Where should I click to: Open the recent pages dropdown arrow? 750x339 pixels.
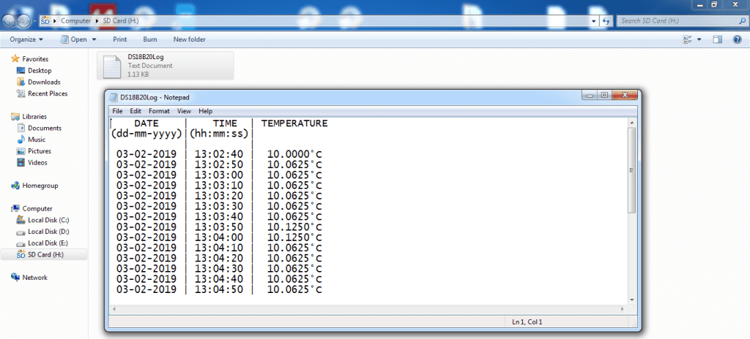(x=34, y=21)
